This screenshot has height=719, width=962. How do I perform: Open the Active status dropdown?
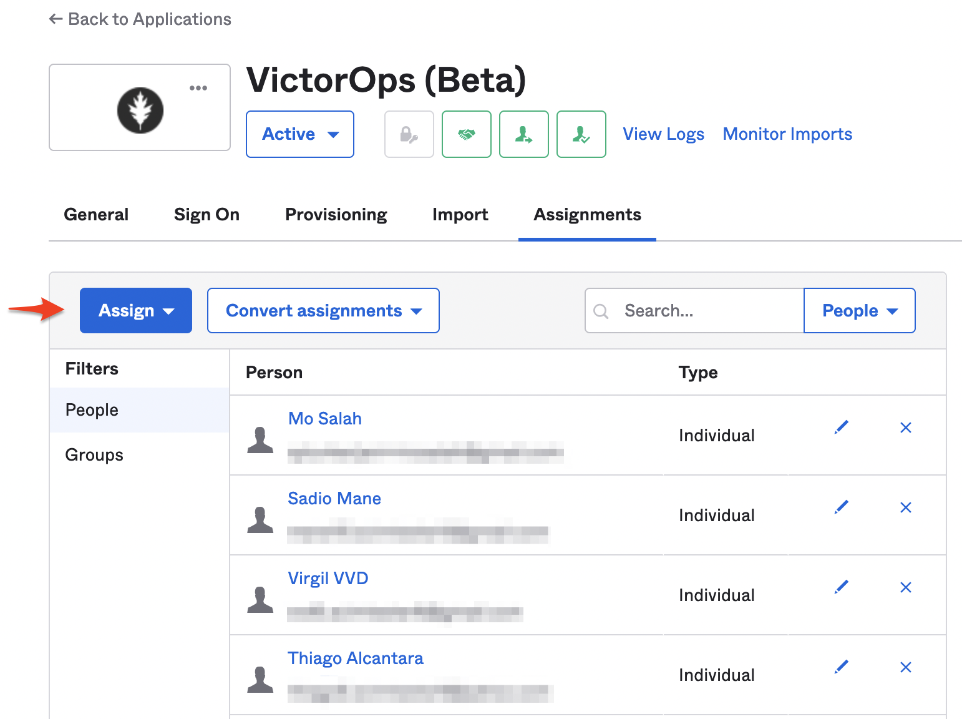tap(299, 134)
